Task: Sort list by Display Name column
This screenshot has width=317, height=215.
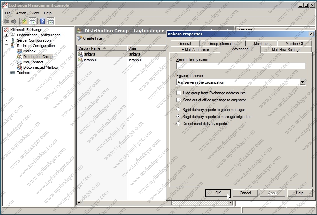Action: [x=102, y=48]
